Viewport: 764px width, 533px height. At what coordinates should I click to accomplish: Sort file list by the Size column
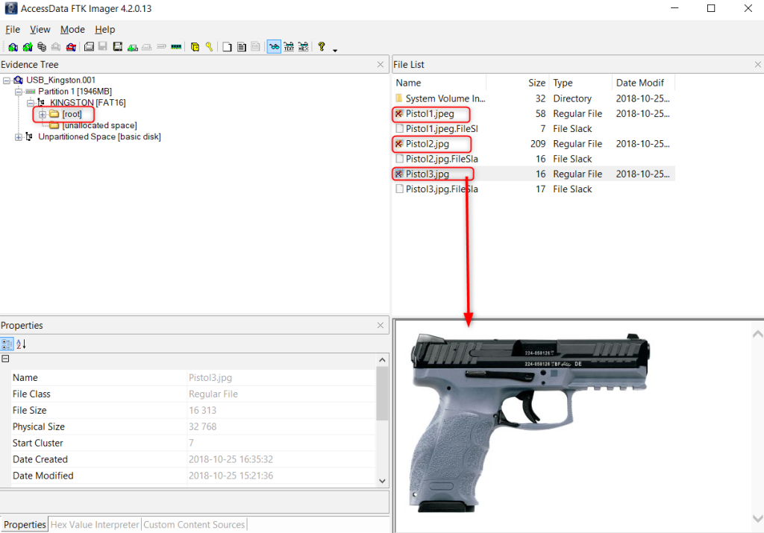[536, 83]
